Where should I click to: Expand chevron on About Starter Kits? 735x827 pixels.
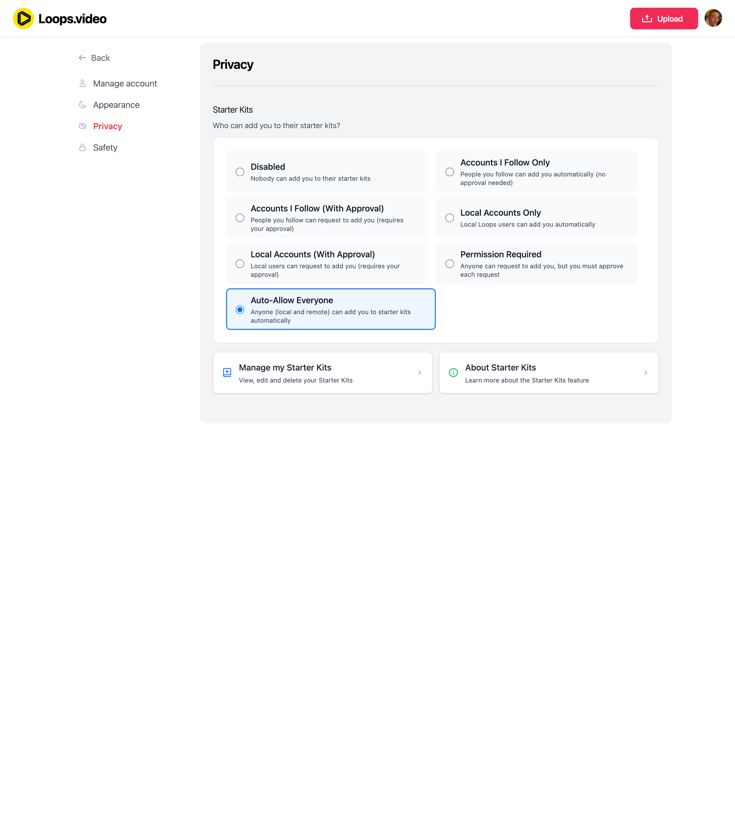[646, 373]
